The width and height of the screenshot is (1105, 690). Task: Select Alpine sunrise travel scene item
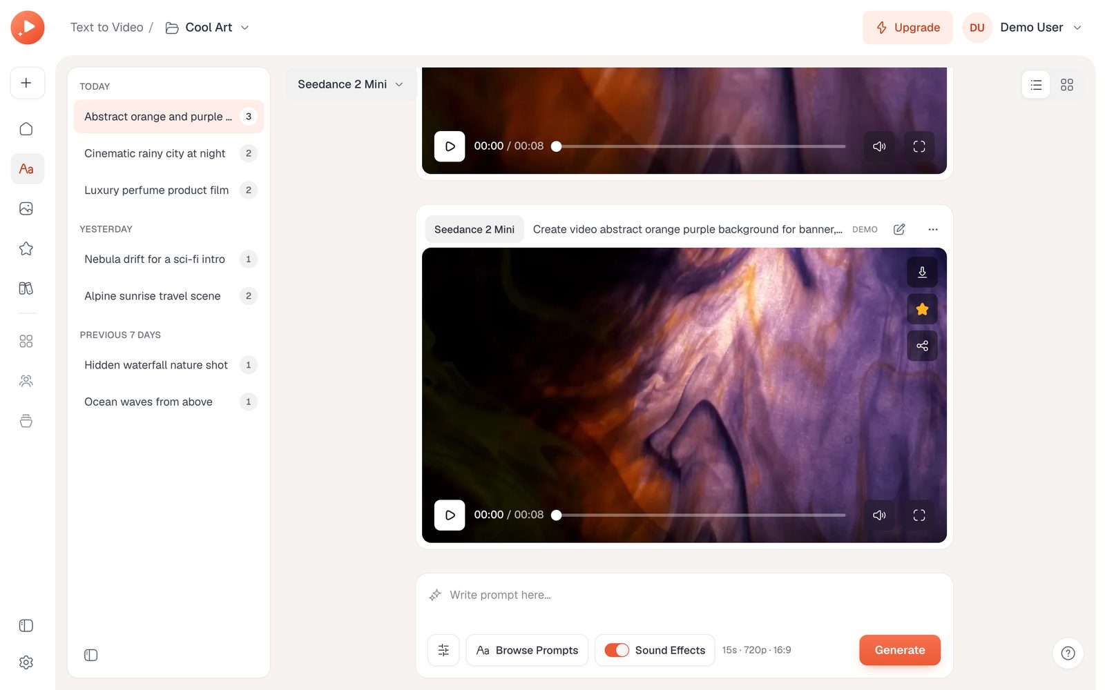[x=169, y=296]
